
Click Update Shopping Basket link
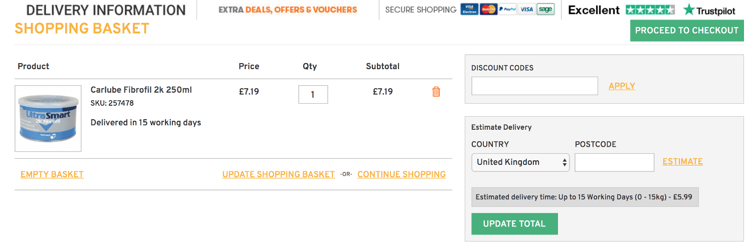point(278,174)
